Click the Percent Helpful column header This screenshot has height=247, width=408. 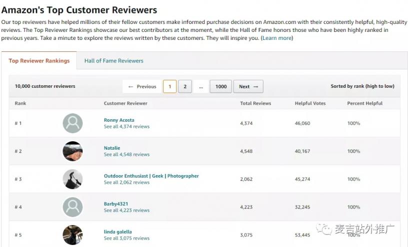[x=365, y=103]
